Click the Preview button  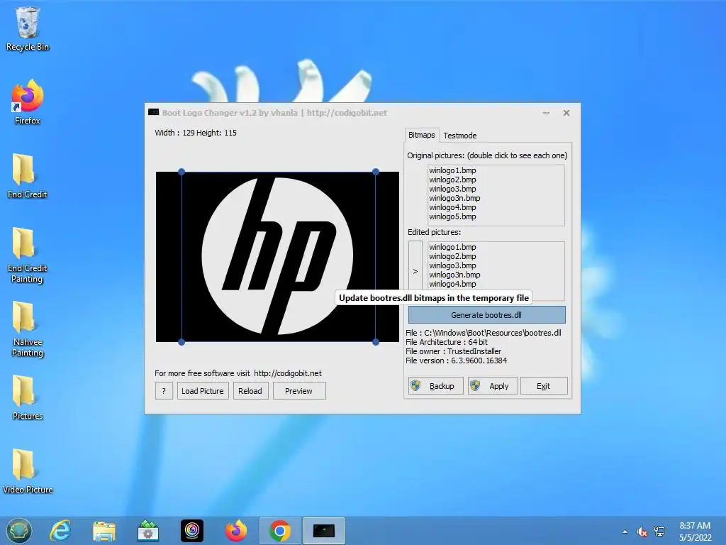point(299,391)
